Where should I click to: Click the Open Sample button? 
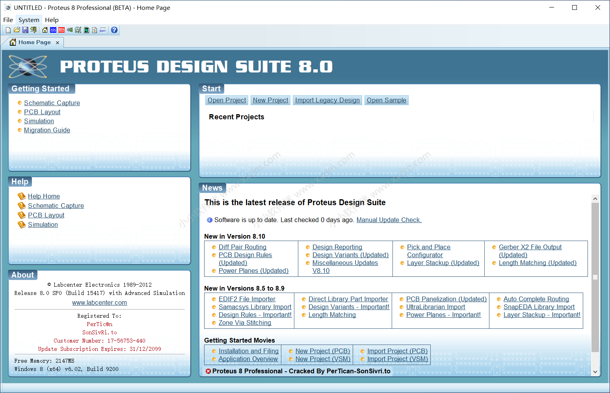click(x=387, y=100)
